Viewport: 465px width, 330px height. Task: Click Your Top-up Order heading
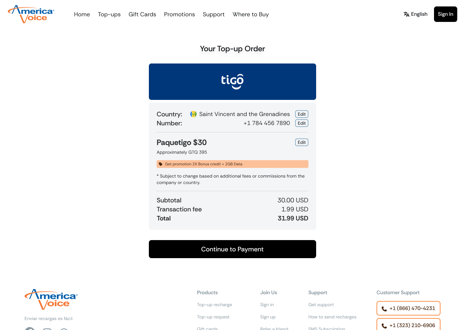pos(232,49)
